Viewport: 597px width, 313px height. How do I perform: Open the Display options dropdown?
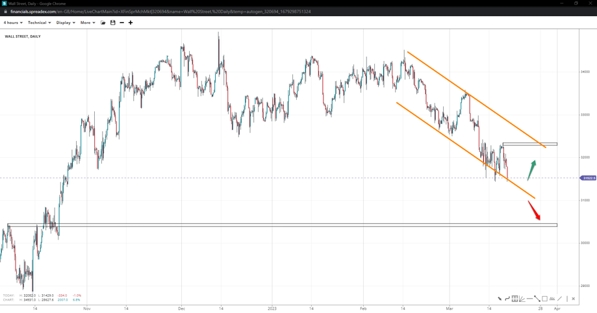65,23
